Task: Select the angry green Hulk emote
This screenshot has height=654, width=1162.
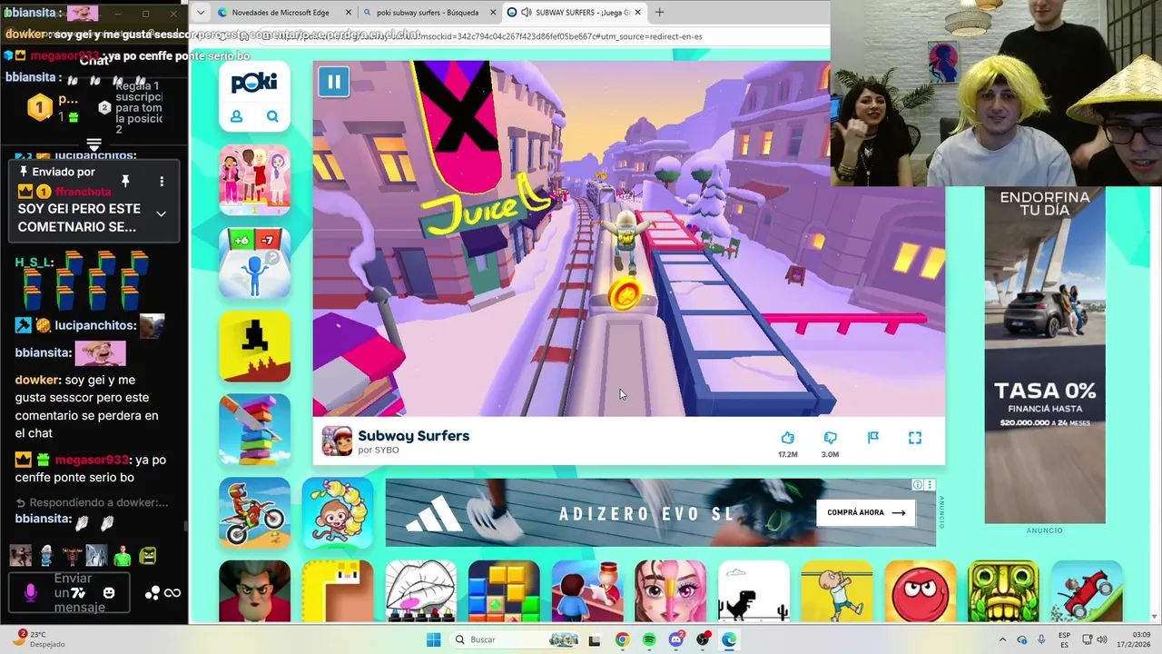Action: [x=147, y=554]
